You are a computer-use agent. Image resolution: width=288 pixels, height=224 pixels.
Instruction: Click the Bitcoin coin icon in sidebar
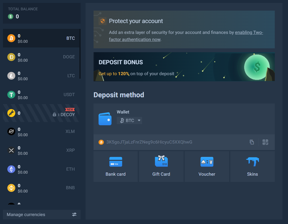pyautogui.click(x=11, y=38)
